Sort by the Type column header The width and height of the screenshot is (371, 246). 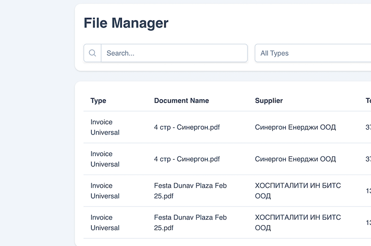pyautogui.click(x=98, y=101)
